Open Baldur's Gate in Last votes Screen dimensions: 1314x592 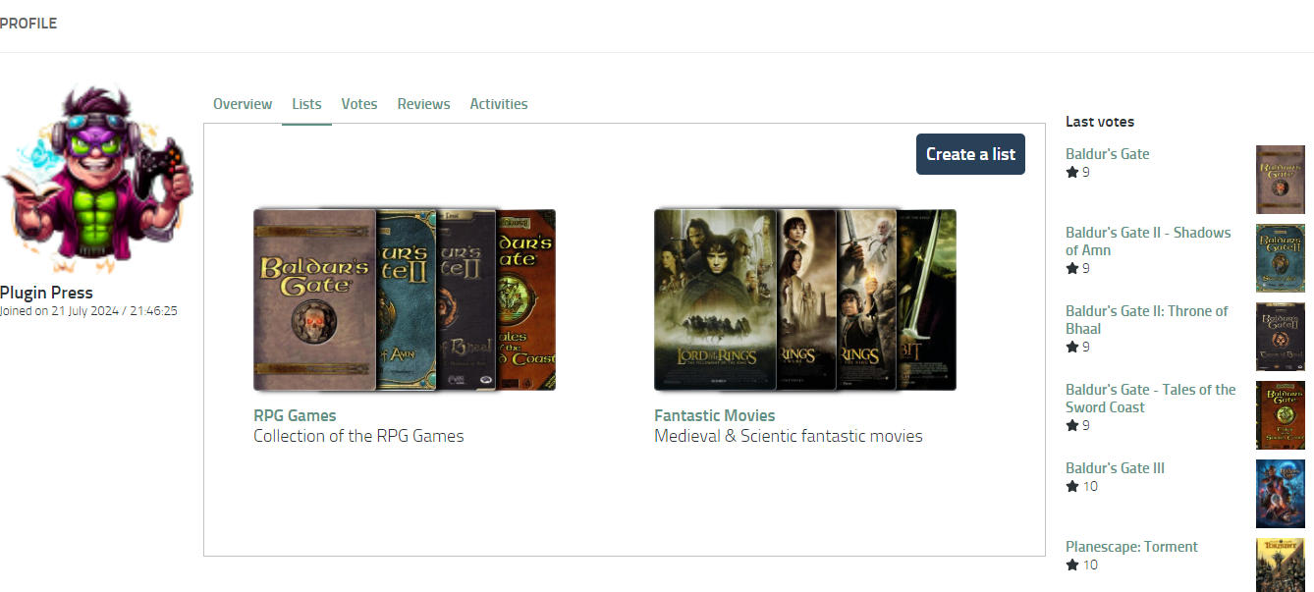point(1107,154)
